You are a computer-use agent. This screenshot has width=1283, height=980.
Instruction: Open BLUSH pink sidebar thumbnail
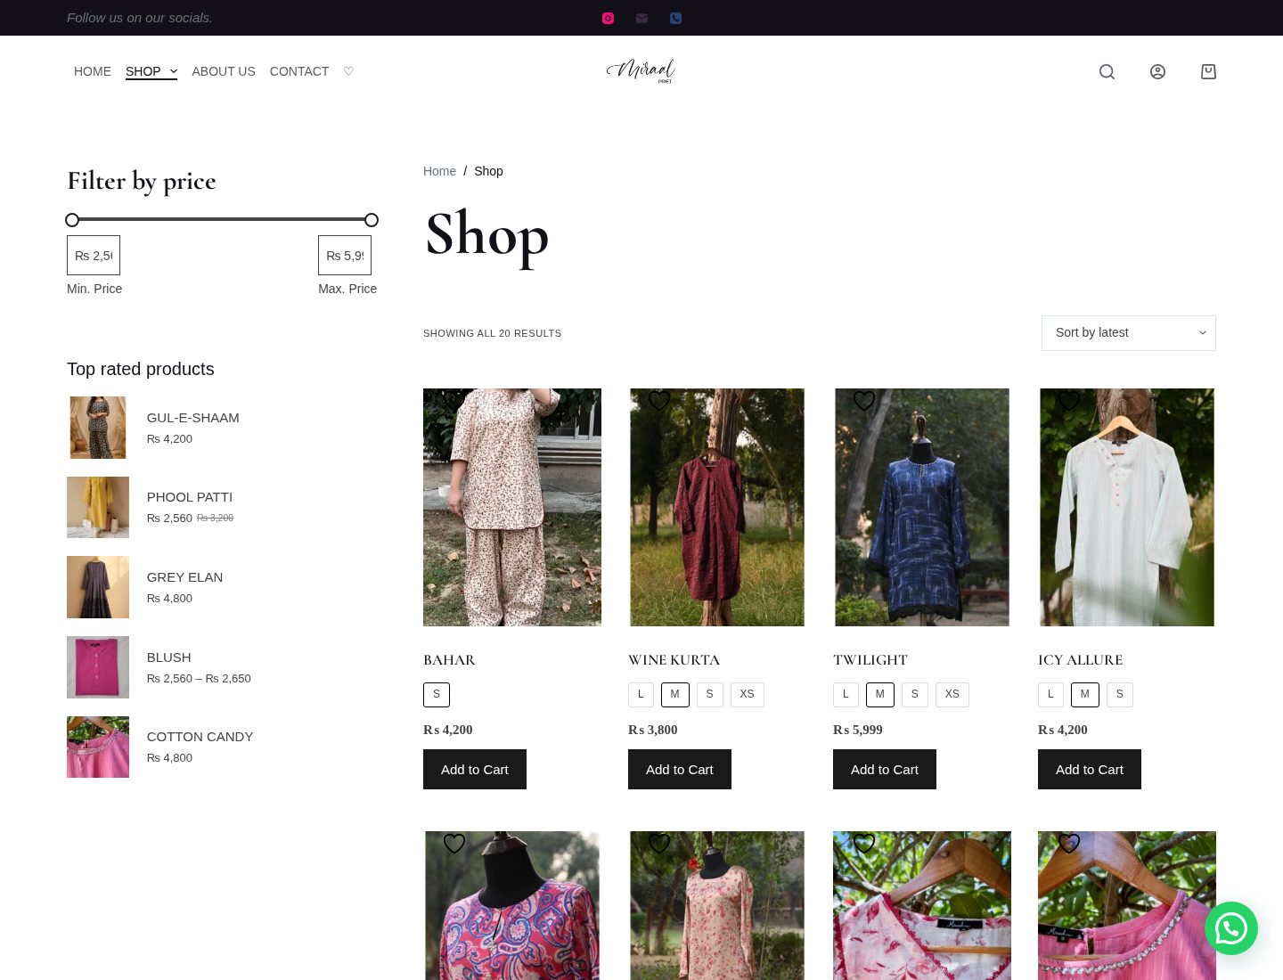98,667
